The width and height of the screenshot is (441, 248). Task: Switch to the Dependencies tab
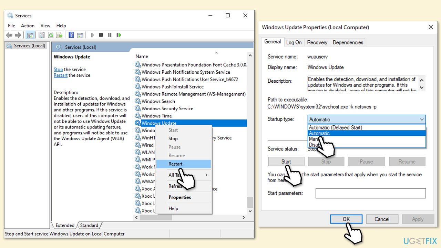348,42
